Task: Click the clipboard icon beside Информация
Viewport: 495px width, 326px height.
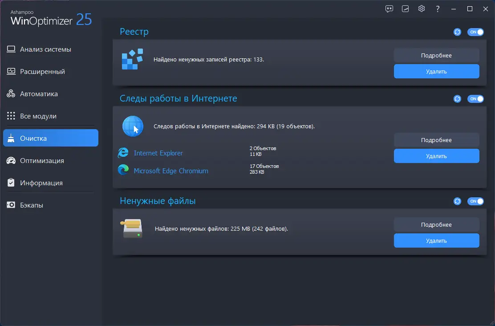Action: [11, 183]
